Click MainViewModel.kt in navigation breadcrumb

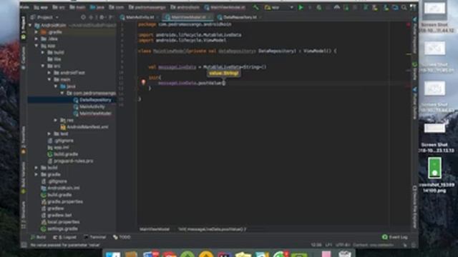tap(225, 7)
